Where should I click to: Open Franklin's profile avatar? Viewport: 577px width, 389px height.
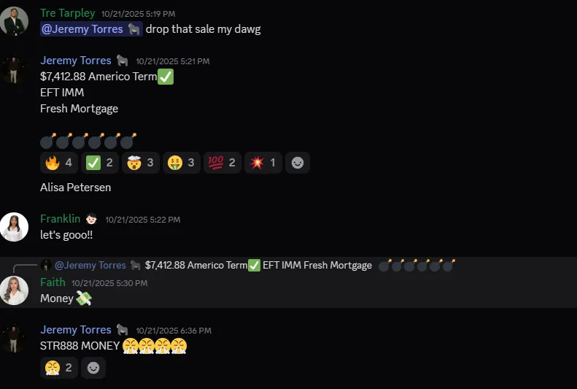[14, 227]
